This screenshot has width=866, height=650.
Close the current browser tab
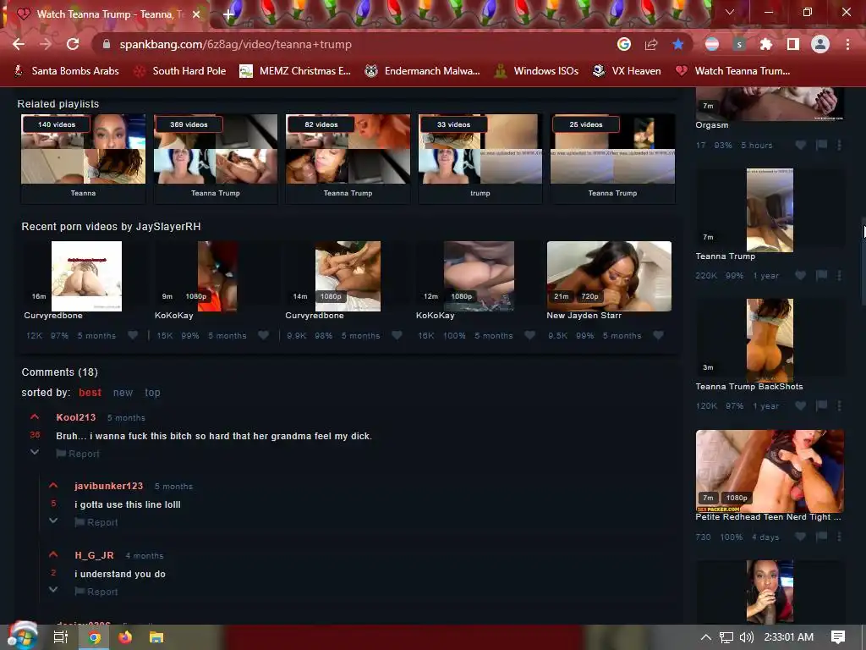pyautogui.click(x=196, y=14)
